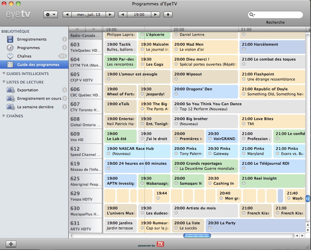311x250 pixels.
Task: Click the Chaînes satellite dish icon
Action: click(x=10, y=56)
